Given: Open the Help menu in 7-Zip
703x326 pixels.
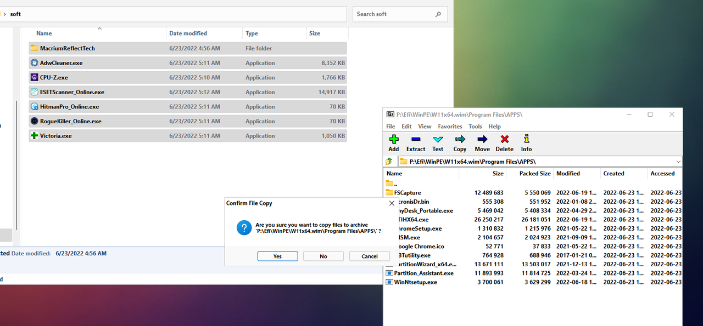Looking at the screenshot, I should tap(495, 127).
